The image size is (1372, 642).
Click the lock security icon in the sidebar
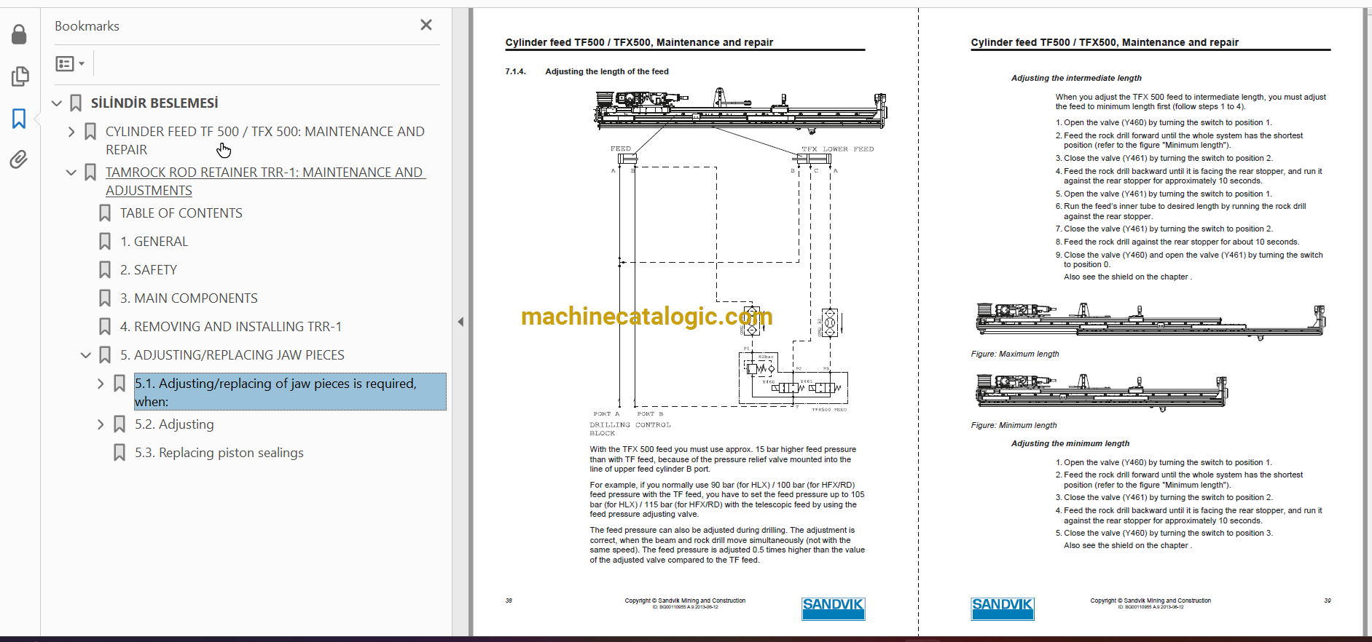19,34
